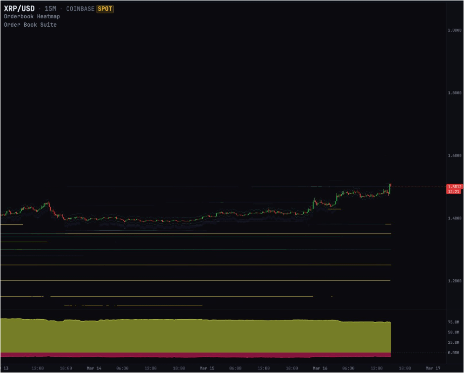Viewport: 465px width, 374px height.
Task: Click the Mar 16 date label
Action: [320, 369]
